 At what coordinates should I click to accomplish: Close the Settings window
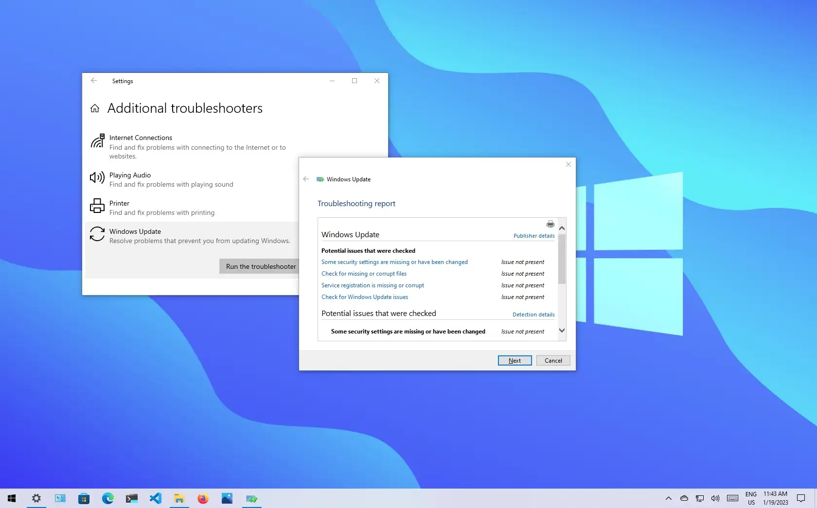pos(377,81)
